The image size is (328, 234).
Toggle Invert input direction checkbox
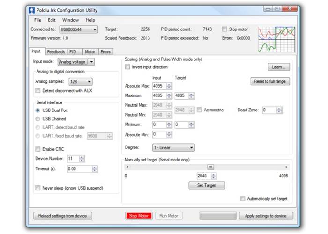(x=128, y=67)
